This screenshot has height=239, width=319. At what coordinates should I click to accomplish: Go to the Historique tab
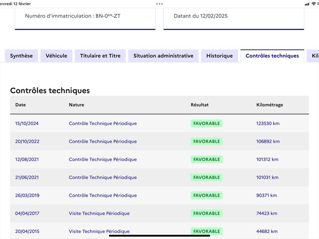pos(220,56)
